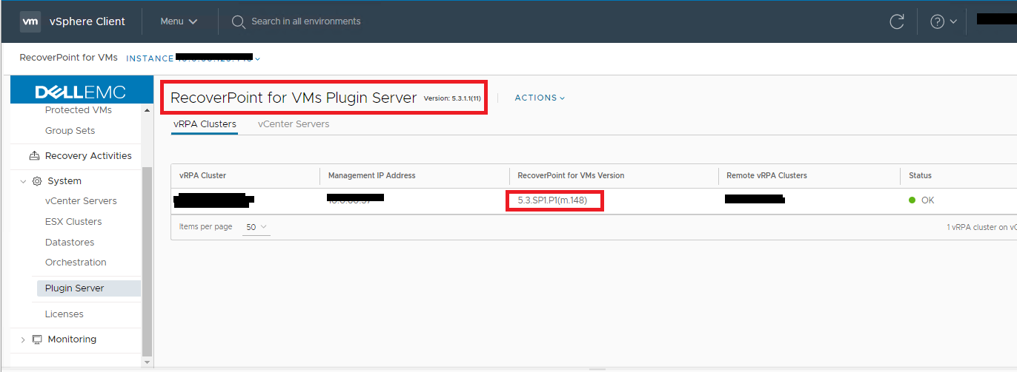This screenshot has width=1017, height=372.
Task: Click the Remote vRPA Clusters column header
Action: click(766, 176)
